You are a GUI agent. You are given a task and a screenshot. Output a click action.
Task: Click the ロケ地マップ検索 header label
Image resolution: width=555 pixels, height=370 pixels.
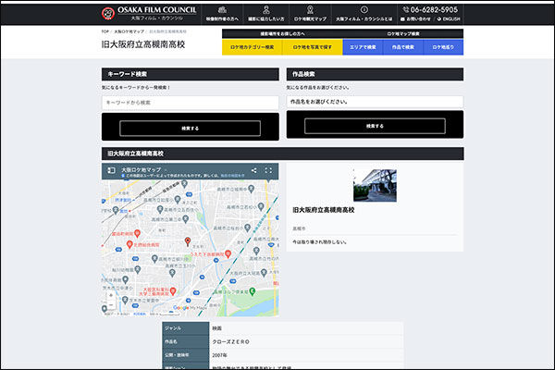(x=403, y=33)
